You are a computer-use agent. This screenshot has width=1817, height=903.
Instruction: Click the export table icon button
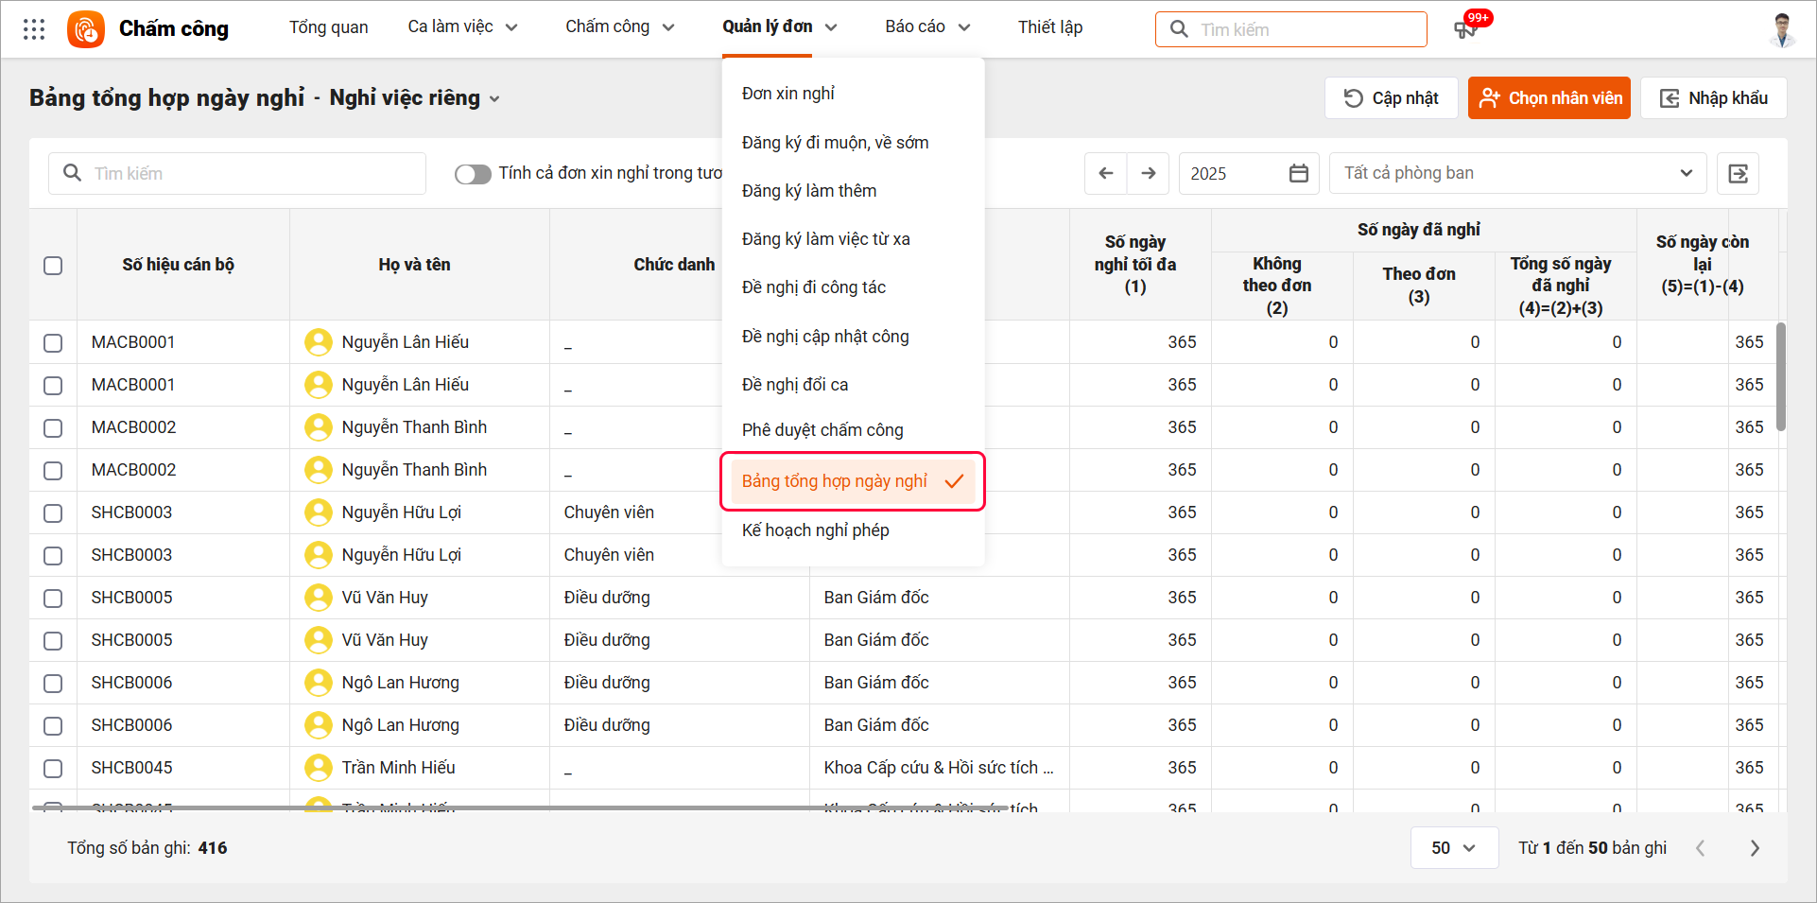(x=1738, y=173)
